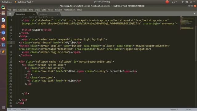Open the Project menu
The width and height of the screenshot is (197, 111).
[x=58, y=10]
